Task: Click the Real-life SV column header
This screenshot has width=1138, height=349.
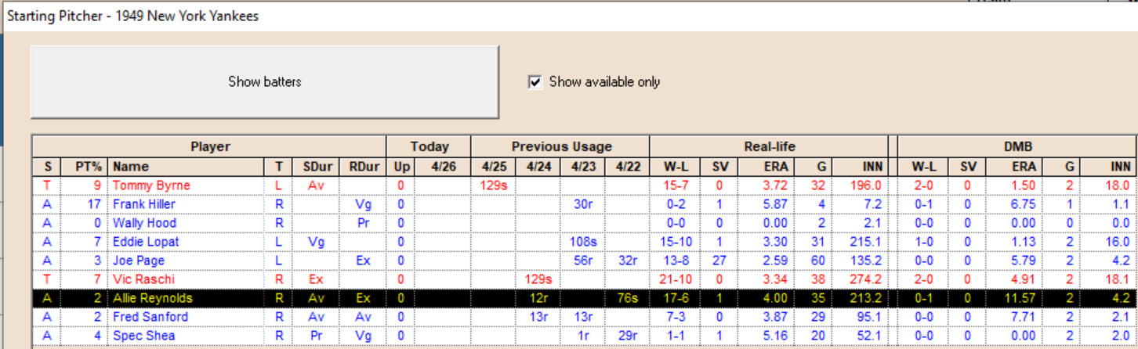Action: (x=719, y=167)
